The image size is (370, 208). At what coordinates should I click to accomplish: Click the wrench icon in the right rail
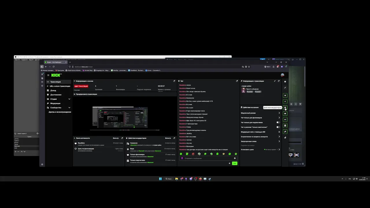[x=285, y=132]
